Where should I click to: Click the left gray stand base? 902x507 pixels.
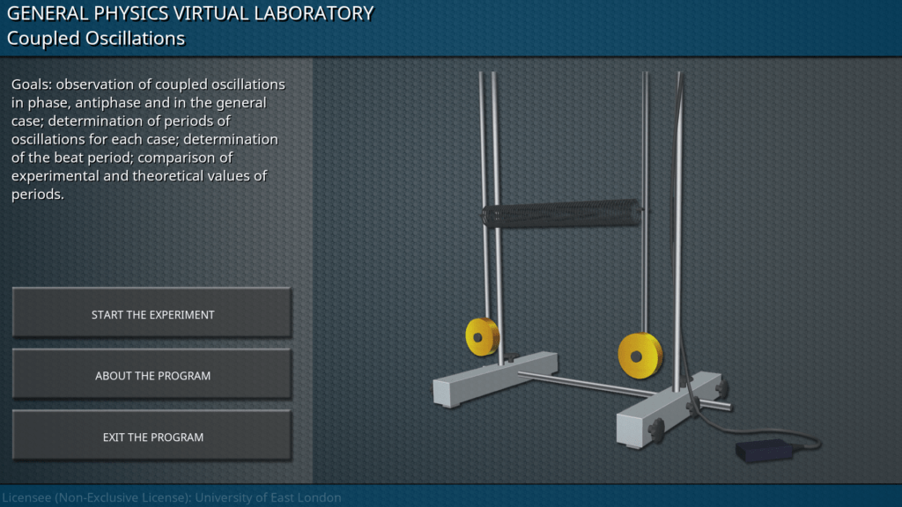click(x=493, y=378)
